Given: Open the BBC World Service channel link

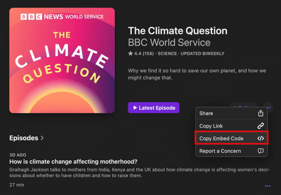Looking at the screenshot, I should (169, 43).
